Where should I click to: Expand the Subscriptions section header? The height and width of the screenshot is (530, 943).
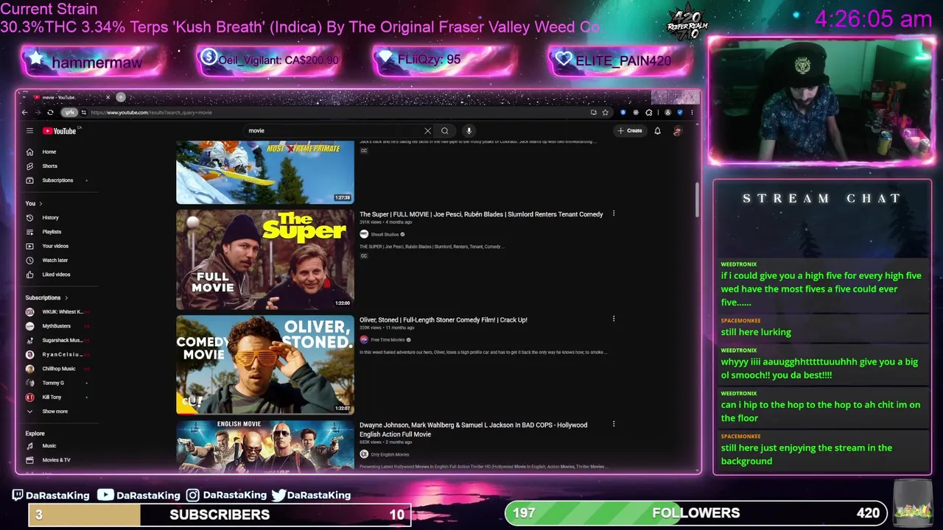pyautogui.click(x=46, y=298)
